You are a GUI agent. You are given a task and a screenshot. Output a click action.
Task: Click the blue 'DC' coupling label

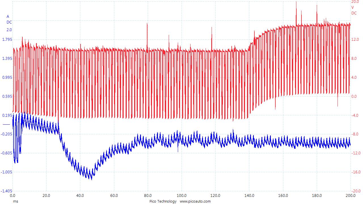(x=9, y=22)
